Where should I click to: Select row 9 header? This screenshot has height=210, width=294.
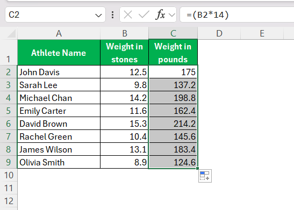[x=9, y=162]
